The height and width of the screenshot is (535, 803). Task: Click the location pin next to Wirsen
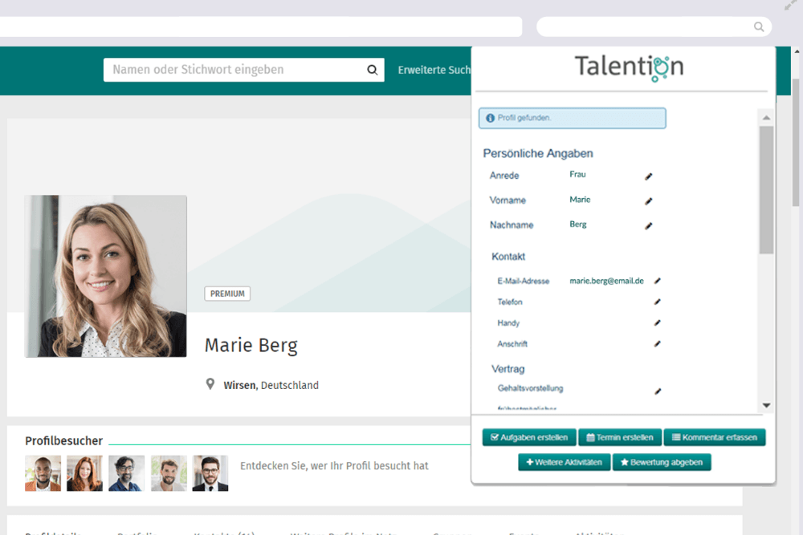pos(210,384)
